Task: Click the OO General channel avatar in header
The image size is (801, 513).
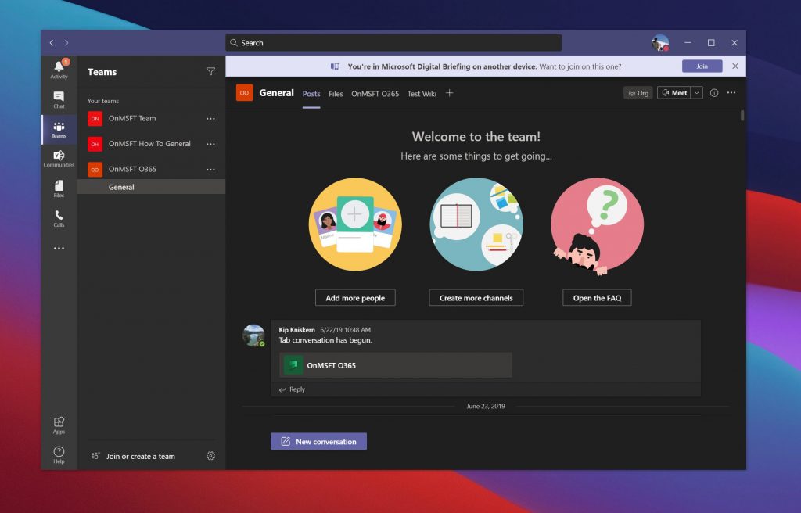Action: 244,93
